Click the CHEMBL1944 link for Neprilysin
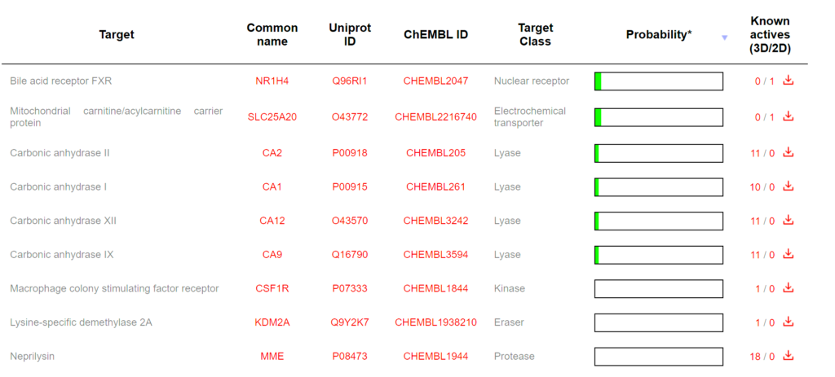 click(435, 357)
